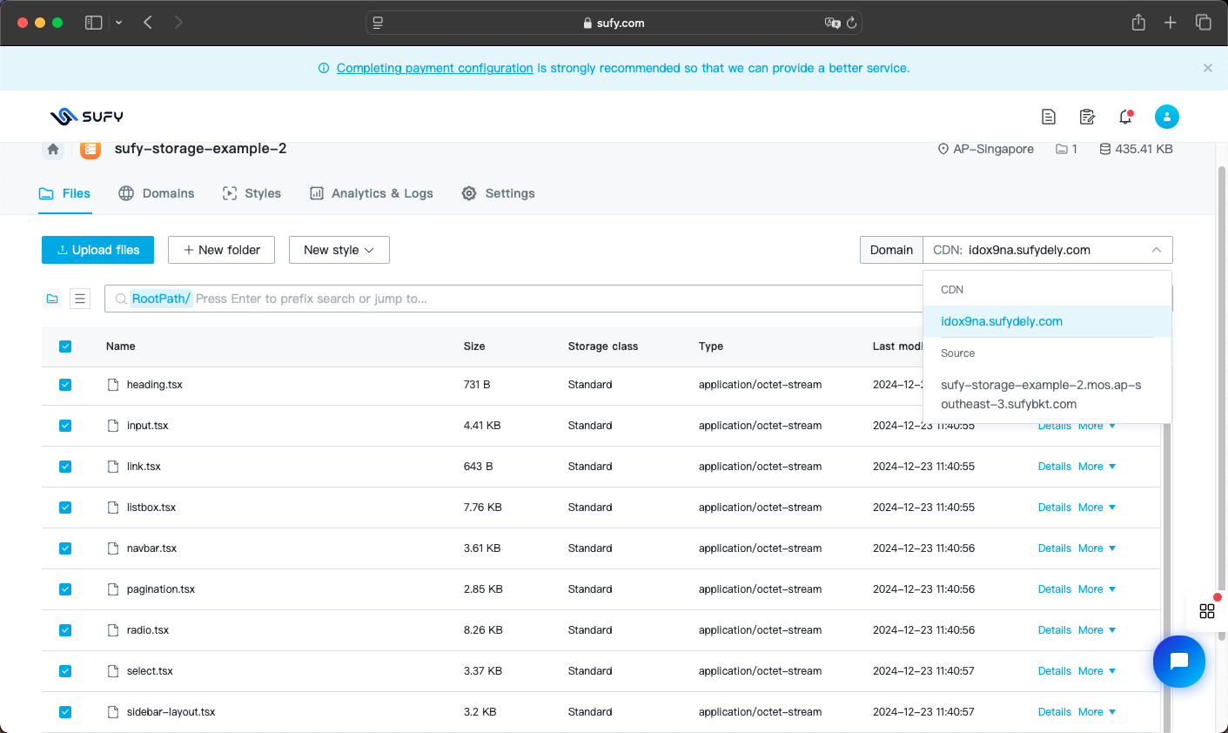Expand More menu for select.tsx
1228x733 pixels.
(x=1097, y=671)
